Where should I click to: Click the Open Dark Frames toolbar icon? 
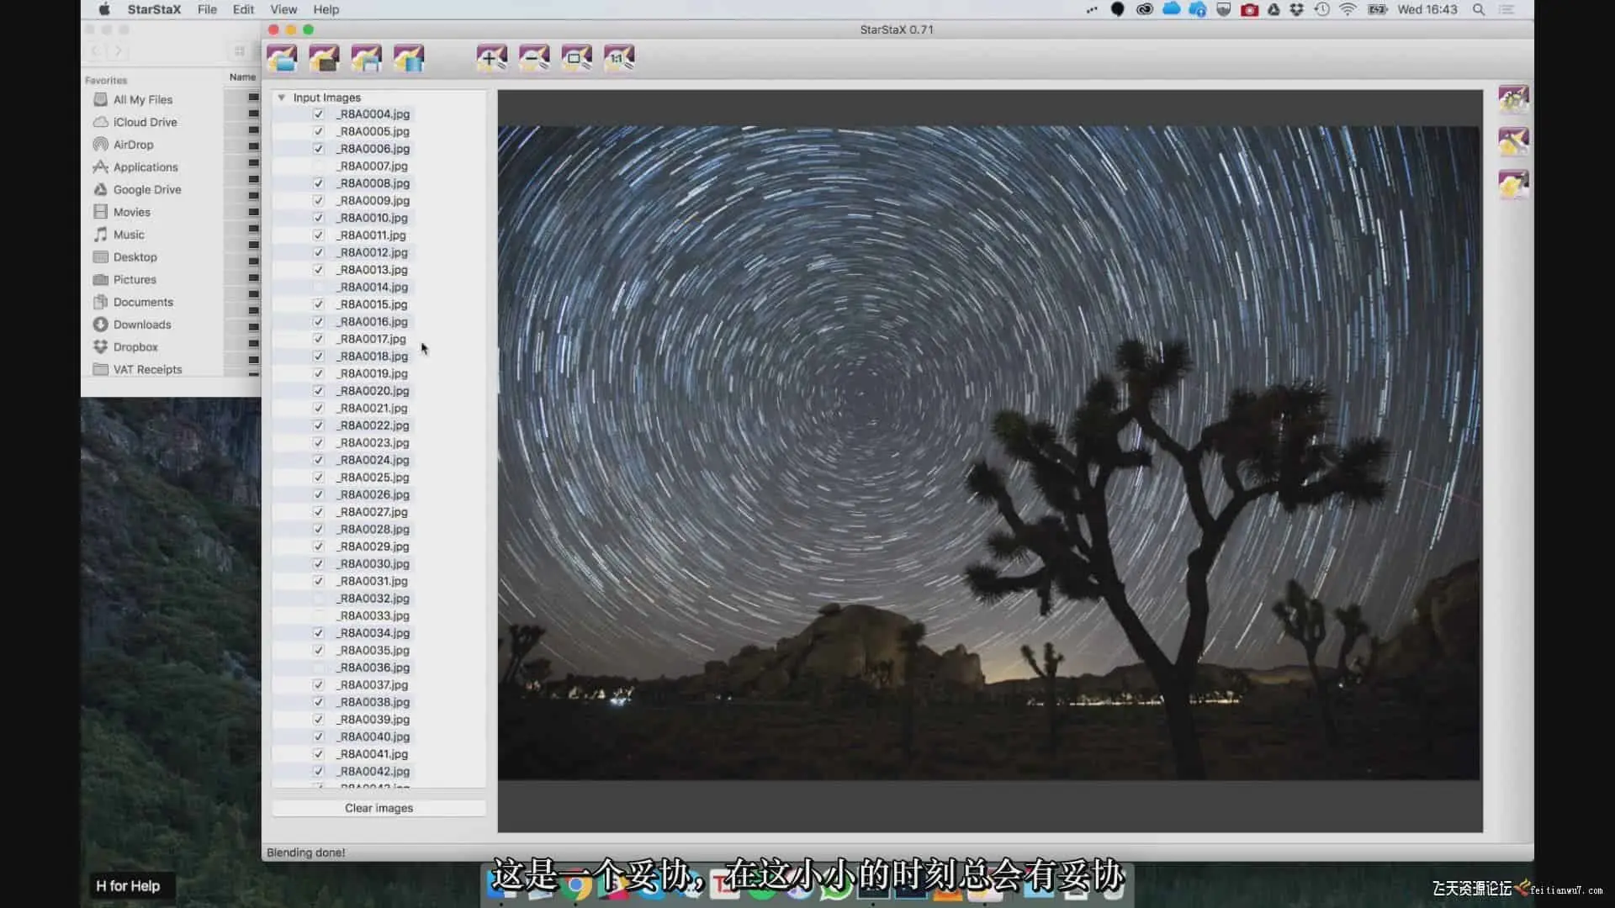click(x=324, y=58)
